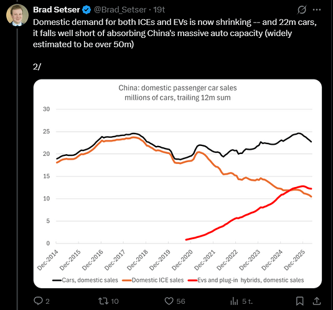Viewport: 333px width, 310px height.
Task: Click the tweet text about ICEs and EVs
Action: point(175,34)
